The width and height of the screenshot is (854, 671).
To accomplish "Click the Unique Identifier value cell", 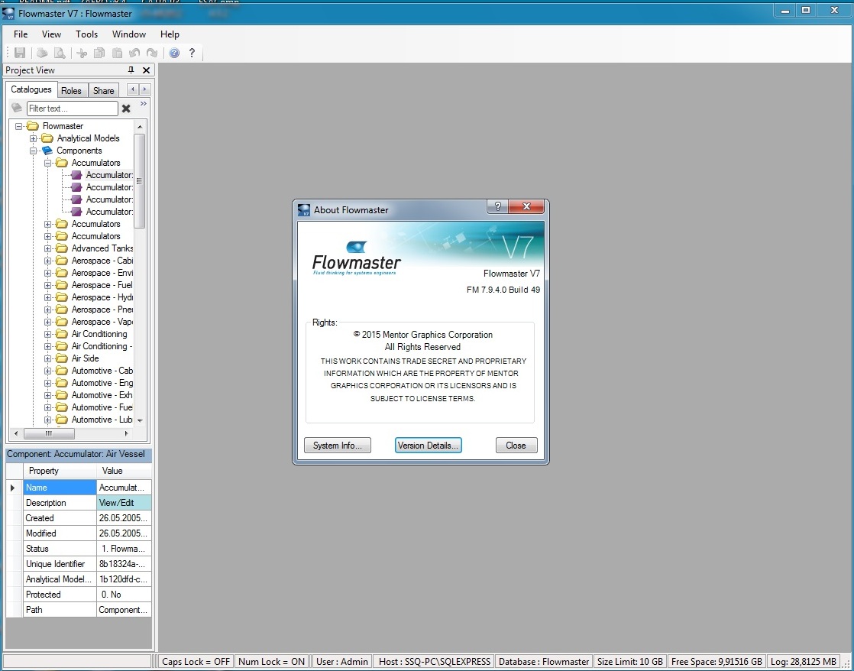I will [124, 563].
